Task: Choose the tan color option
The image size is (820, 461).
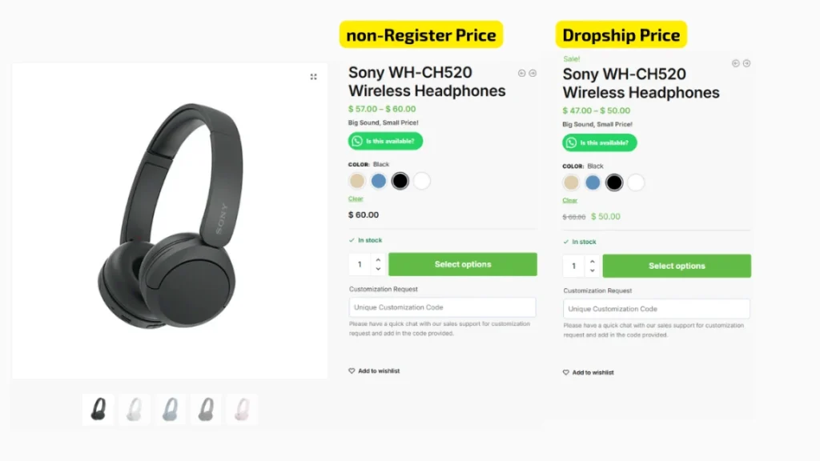Action: point(356,181)
